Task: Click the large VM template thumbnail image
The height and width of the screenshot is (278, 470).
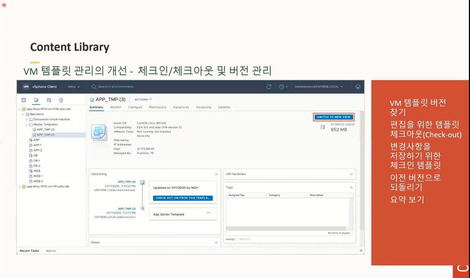Action: 99,133
